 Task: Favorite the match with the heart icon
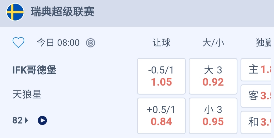coord(19,43)
